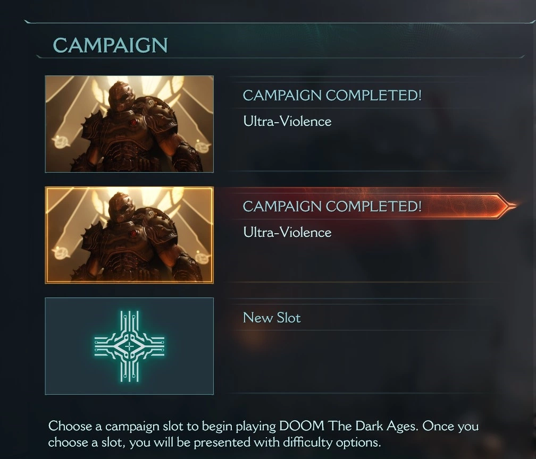Click Ultra-Violence under the first campaign slot
This screenshot has height=459, width=536.
(x=287, y=121)
